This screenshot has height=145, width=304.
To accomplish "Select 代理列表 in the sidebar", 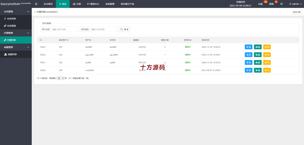I will tap(16, 40).
